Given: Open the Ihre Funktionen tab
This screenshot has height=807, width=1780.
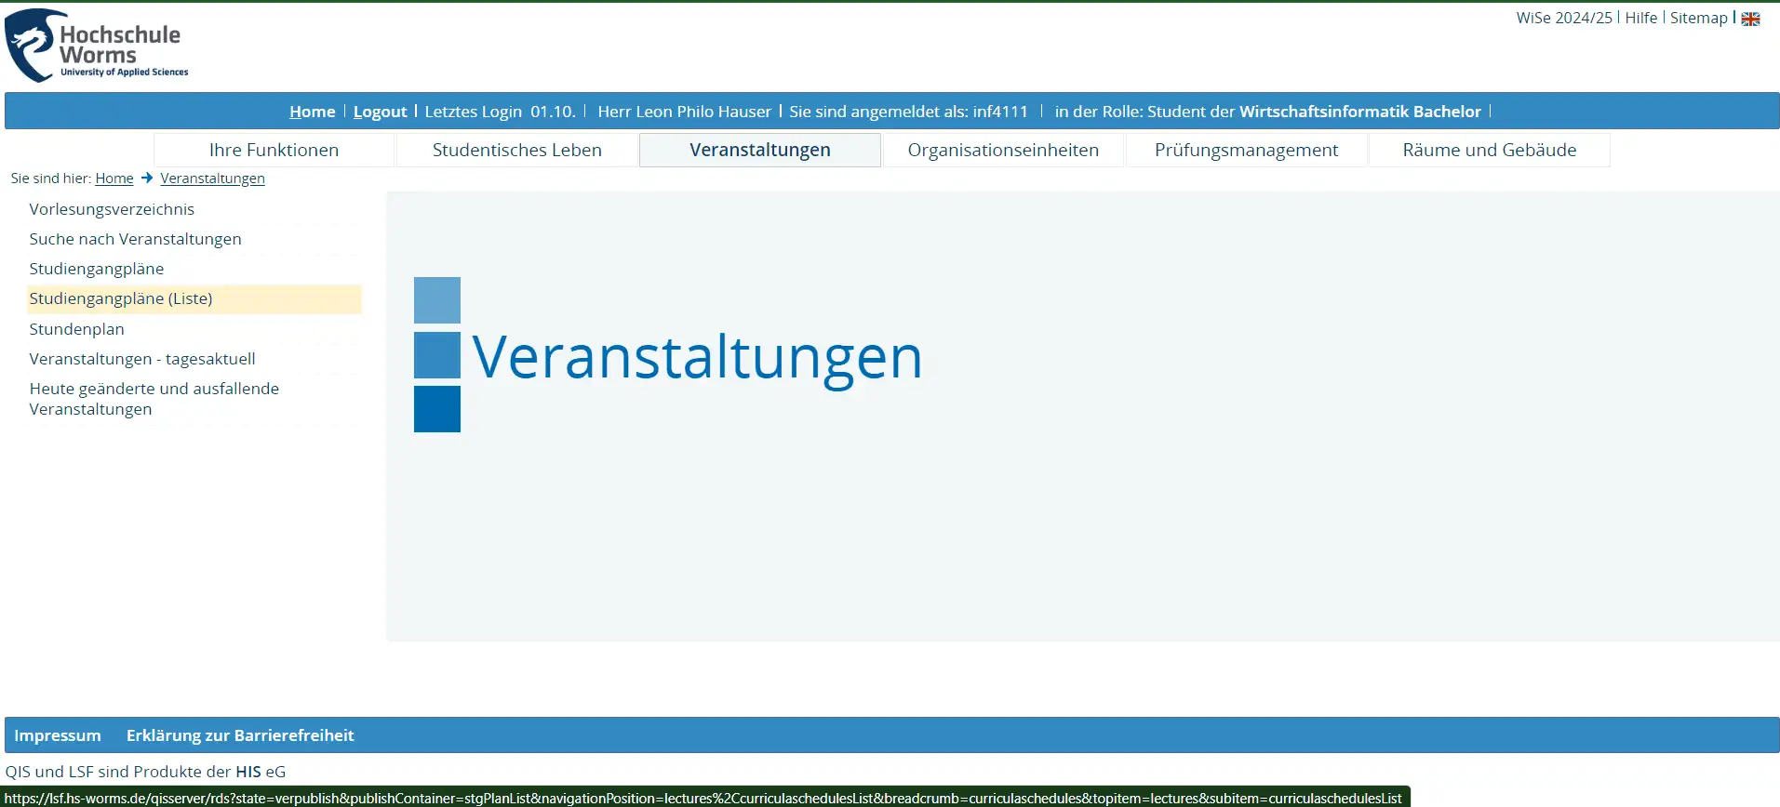Looking at the screenshot, I should [x=274, y=150].
